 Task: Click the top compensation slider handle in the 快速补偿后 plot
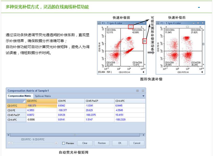point(187,27)
